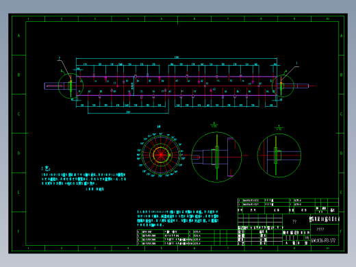
Task: Click the cyan notes block above parts list
Action: pos(178,218)
